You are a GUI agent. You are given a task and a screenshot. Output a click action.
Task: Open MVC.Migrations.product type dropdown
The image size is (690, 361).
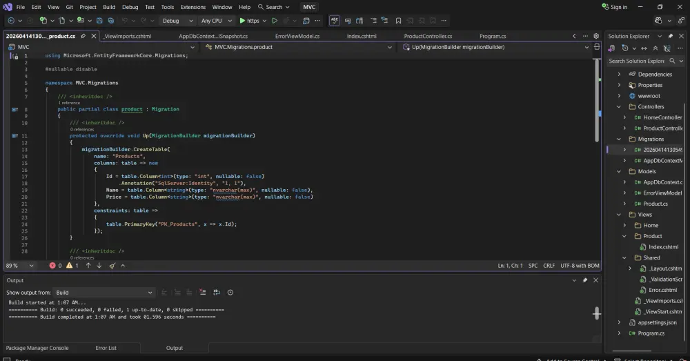(x=298, y=47)
